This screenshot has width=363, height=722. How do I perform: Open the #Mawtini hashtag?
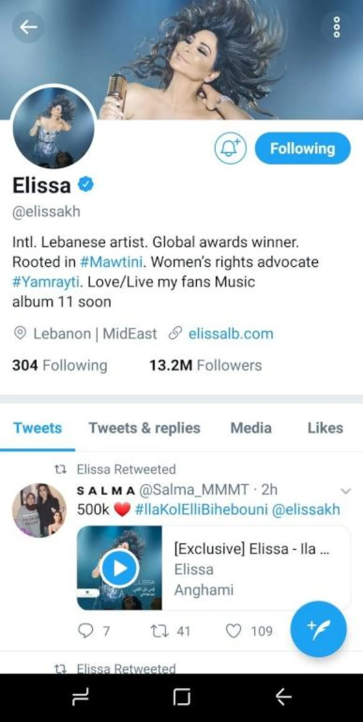pyautogui.click(x=111, y=262)
